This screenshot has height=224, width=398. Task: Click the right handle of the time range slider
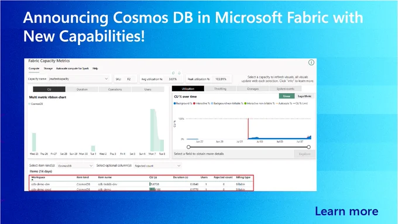coord(308,147)
